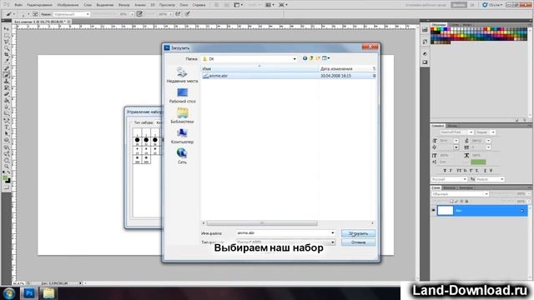
Task: Select the Pen tool
Action: (7, 120)
